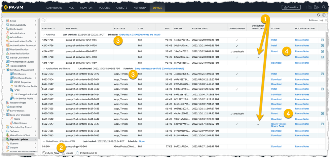This screenshot has height=158, width=330.
Task: Clear the filter with the X next to the arrow
Action: click(325, 20)
